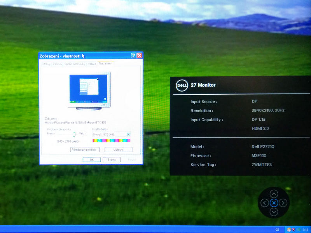Click the rainbow color quality preview bar

(111, 141)
